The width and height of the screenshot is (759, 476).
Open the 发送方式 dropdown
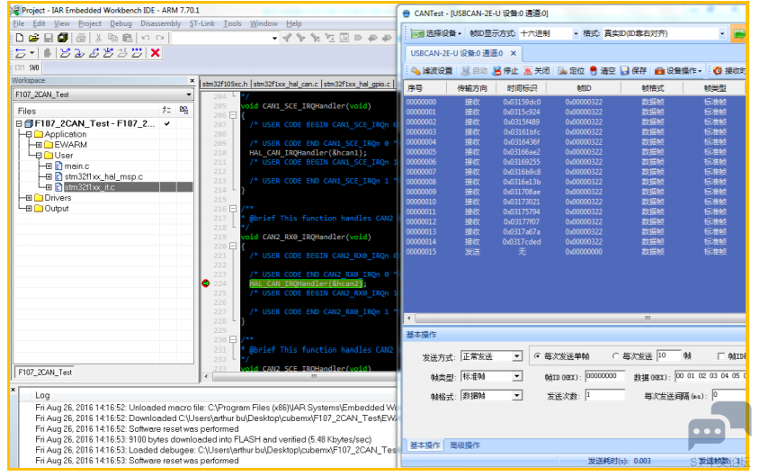pyautogui.click(x=492, y=356)
